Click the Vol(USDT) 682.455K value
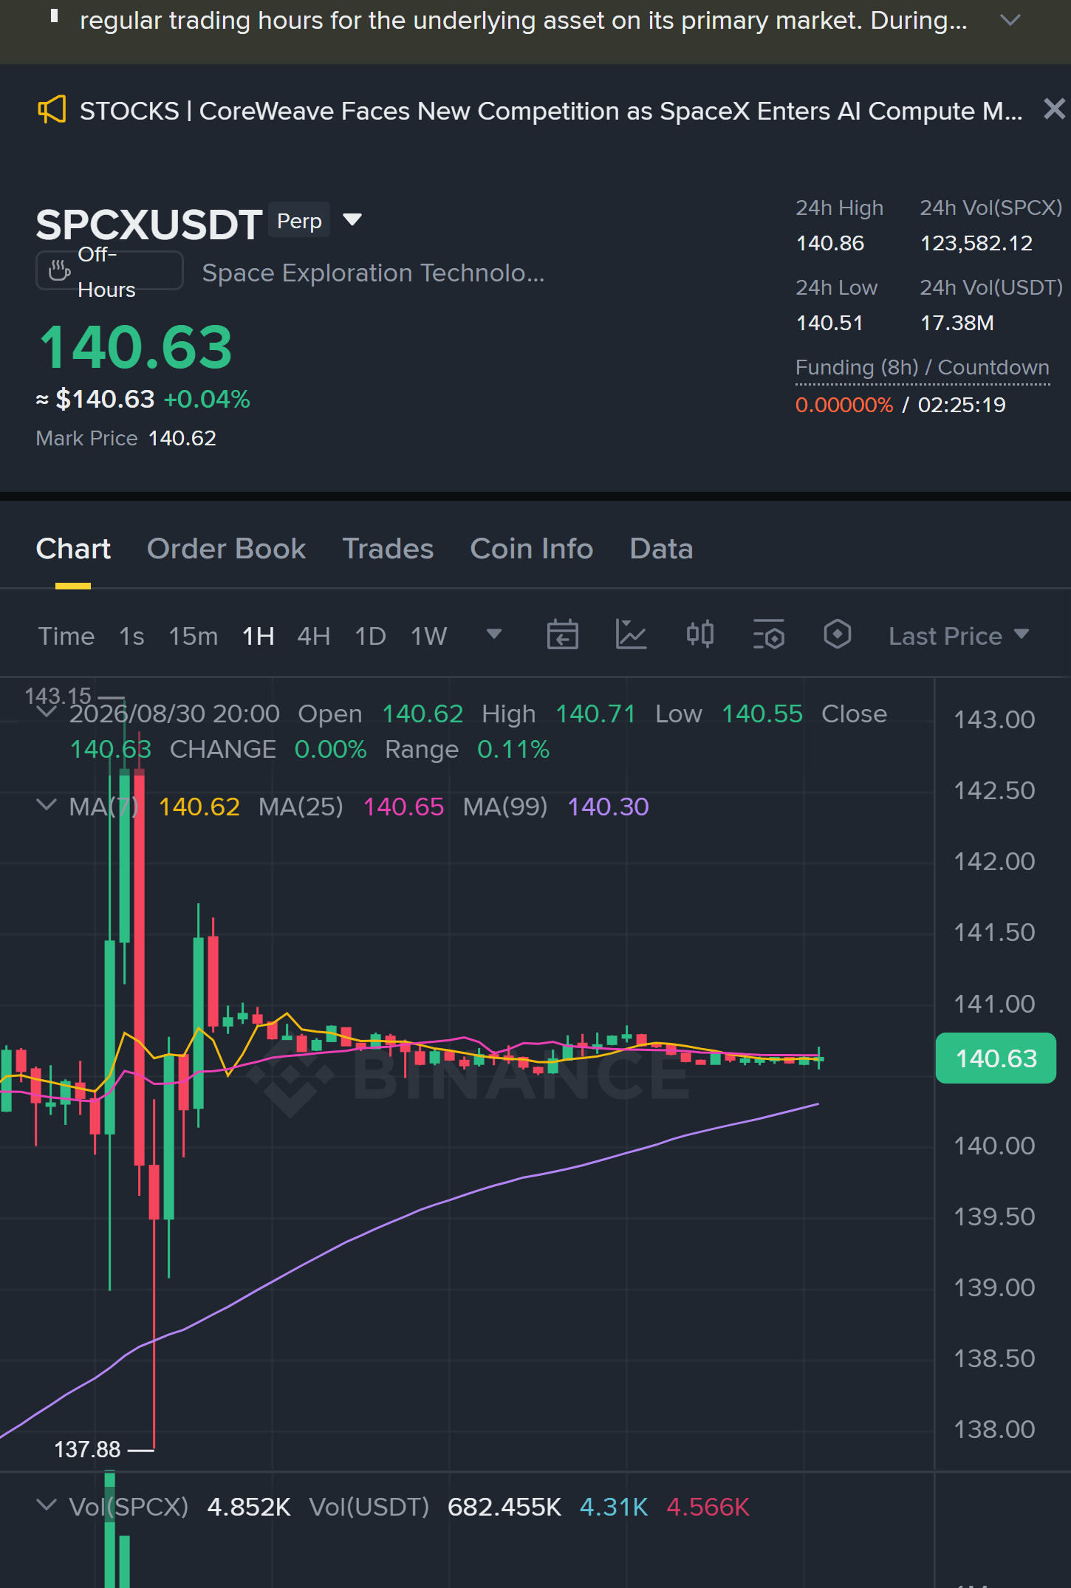The height and width of the screenshot is (1588, 1071). click(x=504, y=1507)
